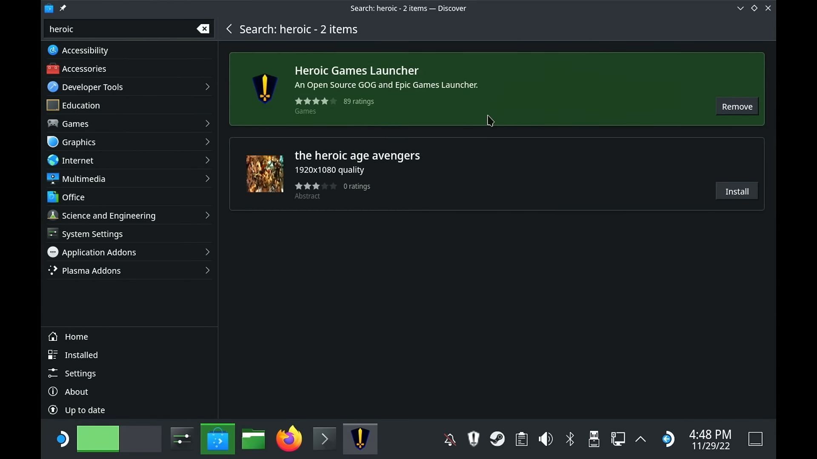Click the network/display icon in system tray
The height and width of the screenshot is (459, 817).
pyautogui.click(x=617, y=439)
